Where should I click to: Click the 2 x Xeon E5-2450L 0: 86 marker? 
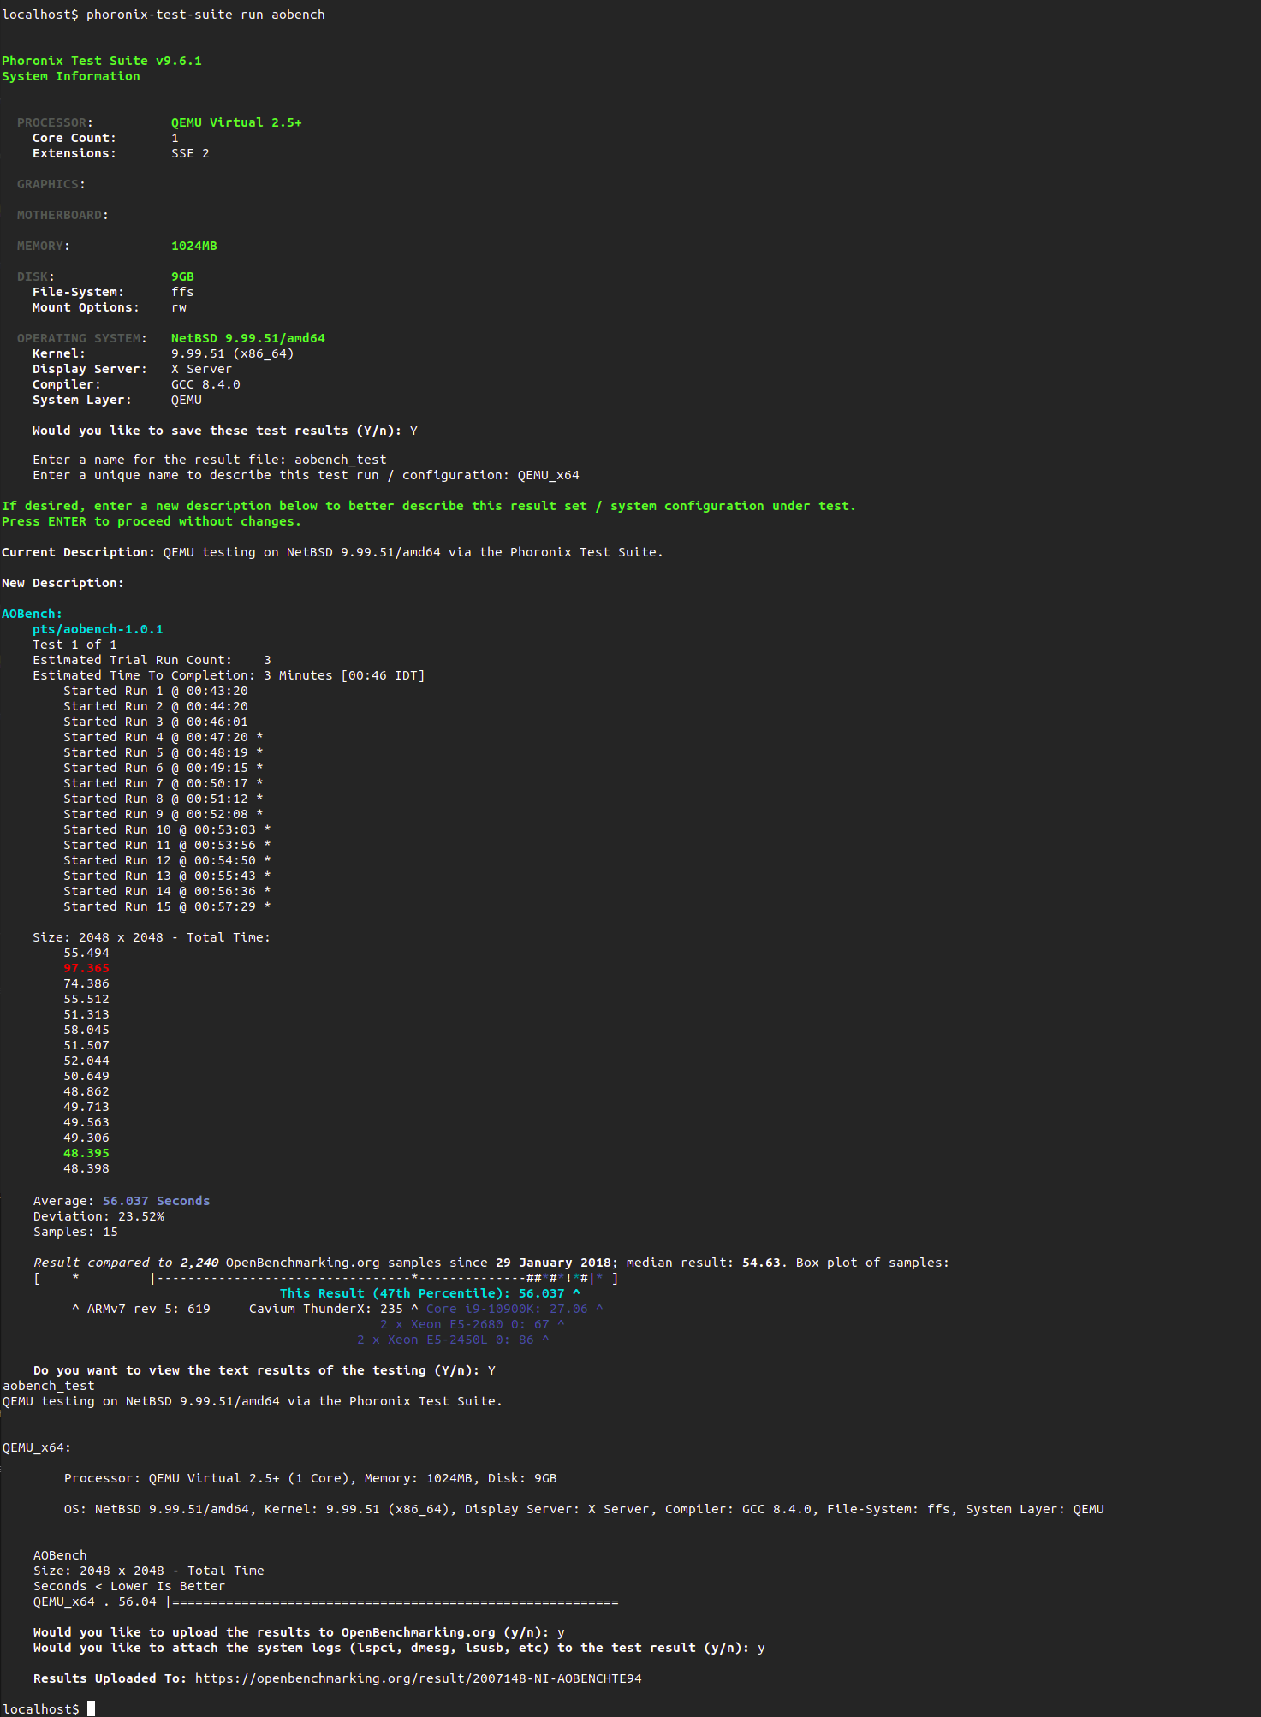(x=453, y=1340)
